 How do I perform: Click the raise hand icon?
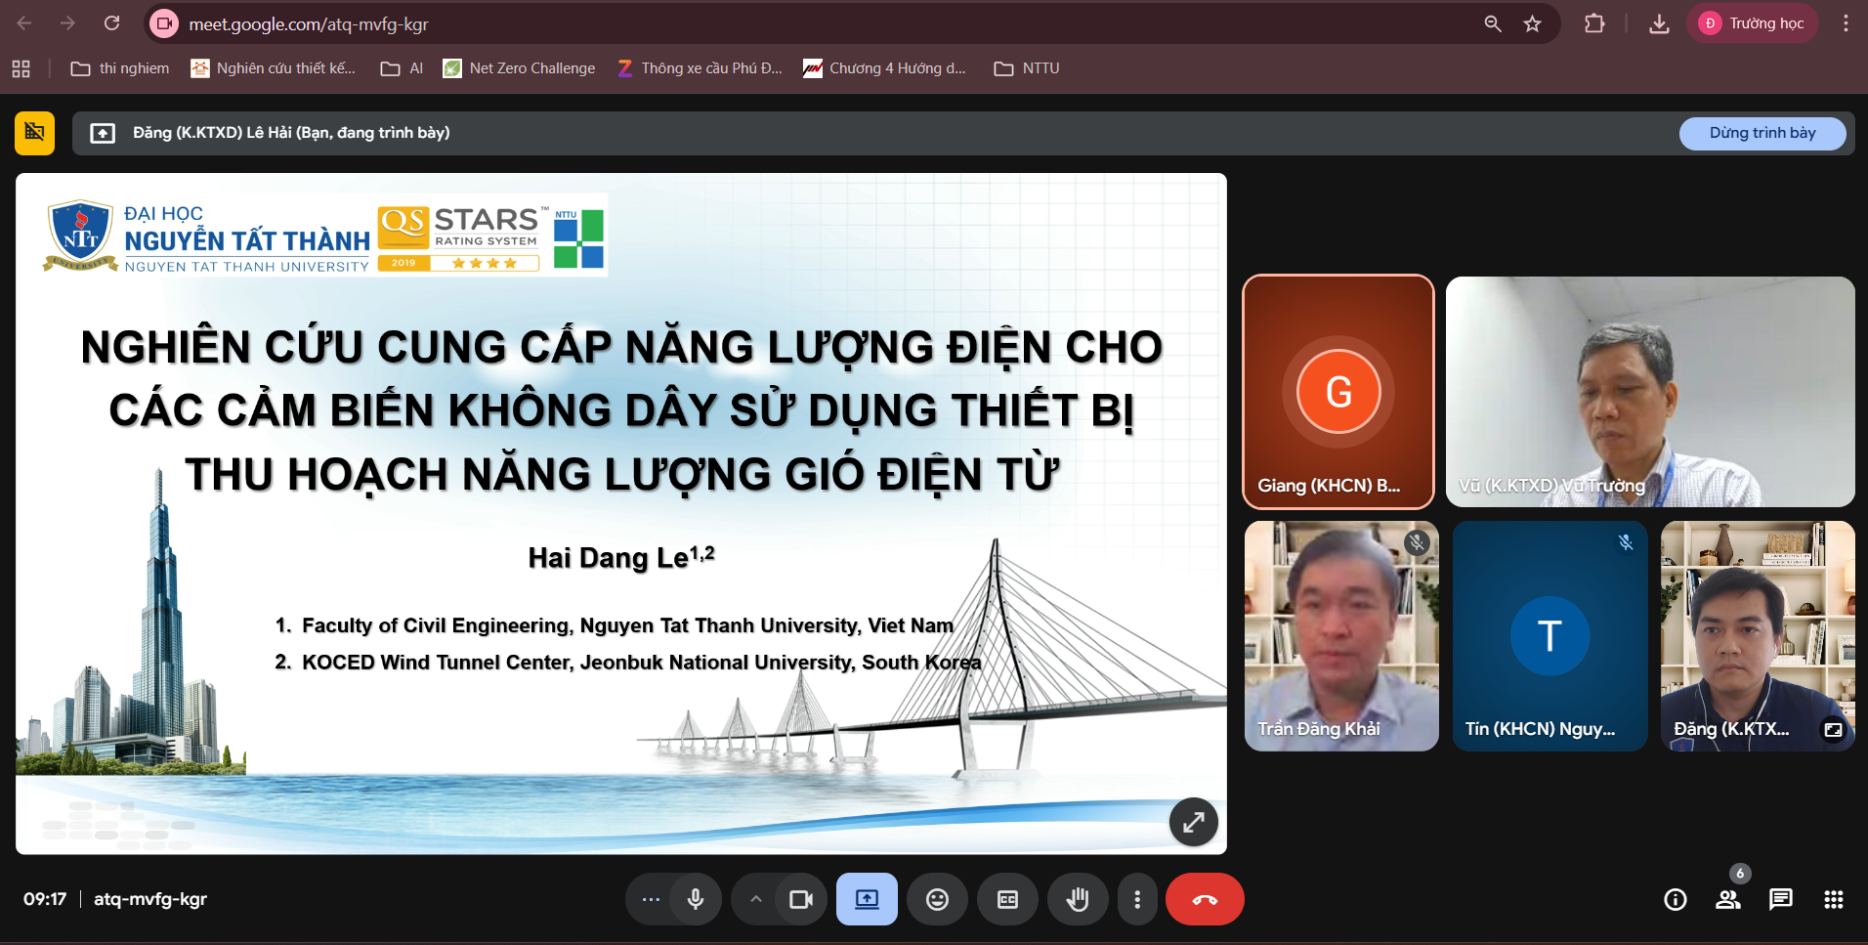(x=1078, y=899)
